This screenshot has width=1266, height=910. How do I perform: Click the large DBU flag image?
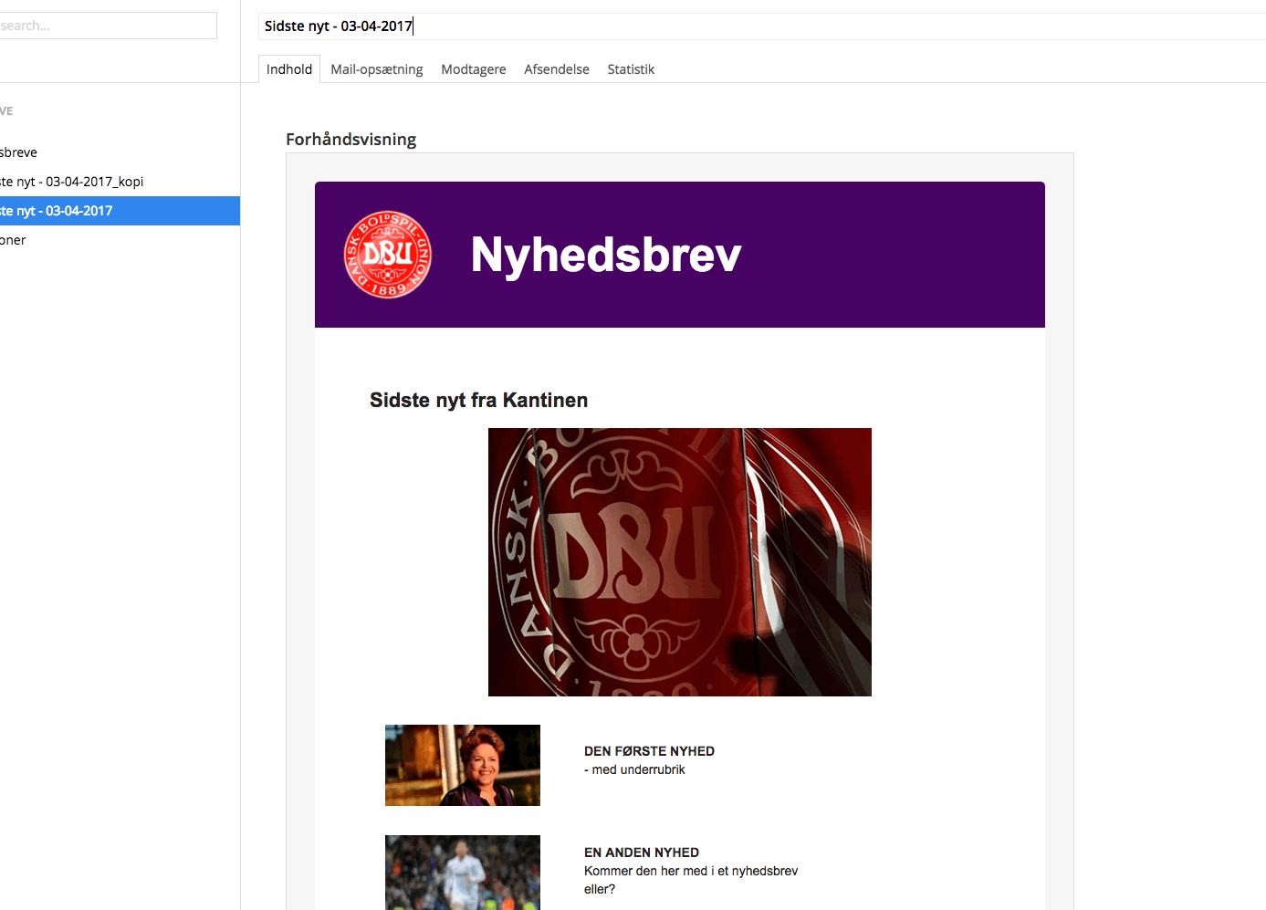pyautogui.click(x=679, y=561)
